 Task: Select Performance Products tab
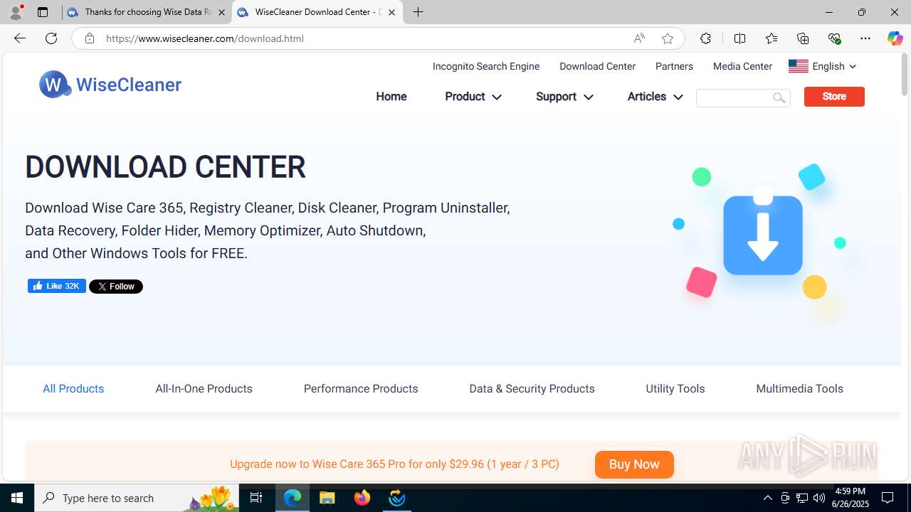[x=361, y=388]
